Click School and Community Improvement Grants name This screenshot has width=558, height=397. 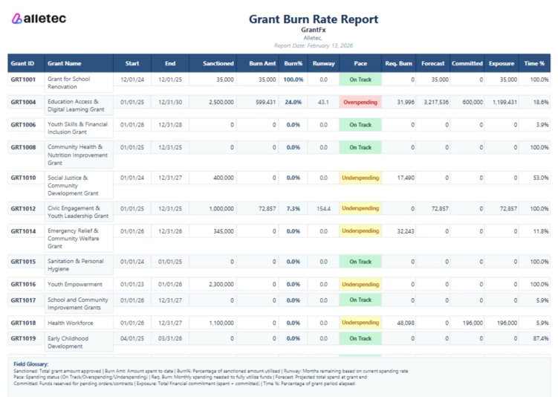78,304
